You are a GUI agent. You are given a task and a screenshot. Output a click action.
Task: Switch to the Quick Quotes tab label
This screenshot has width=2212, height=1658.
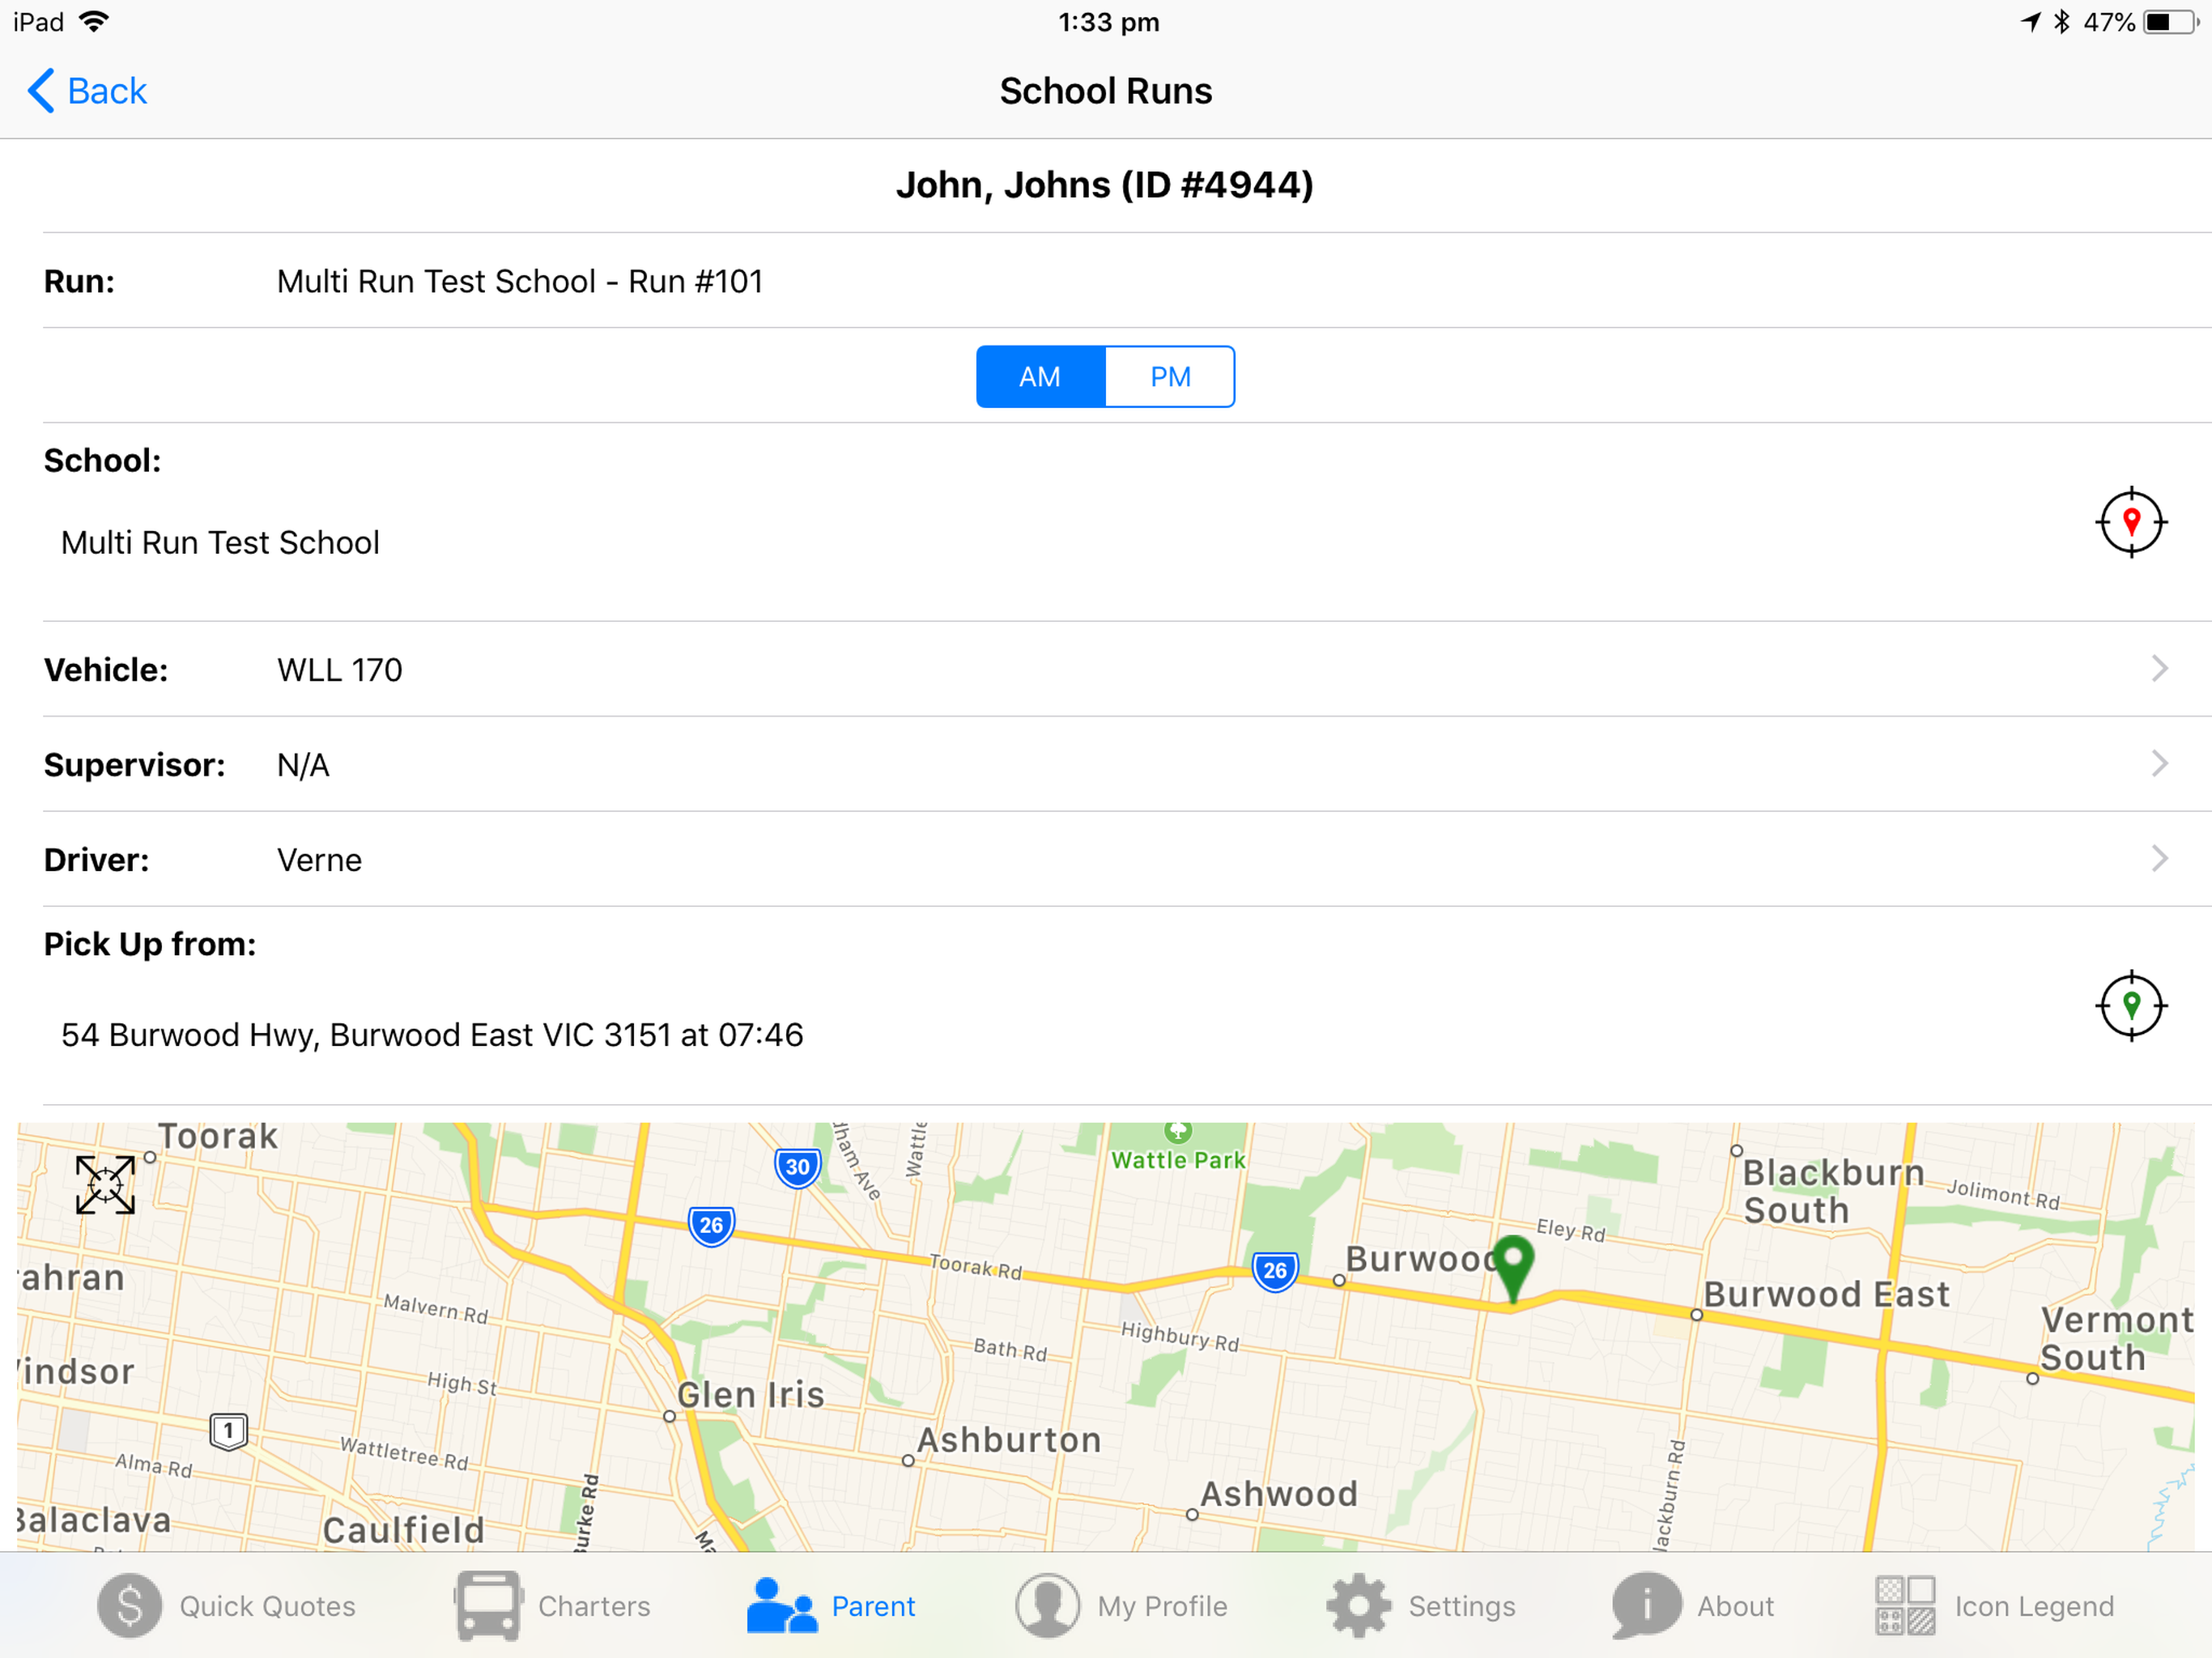pos(267,1606)
